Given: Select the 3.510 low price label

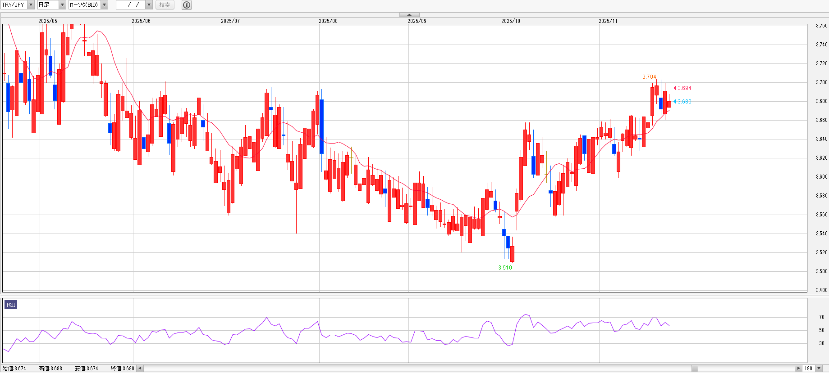Looking at the screenshot, I should [505, 268].
